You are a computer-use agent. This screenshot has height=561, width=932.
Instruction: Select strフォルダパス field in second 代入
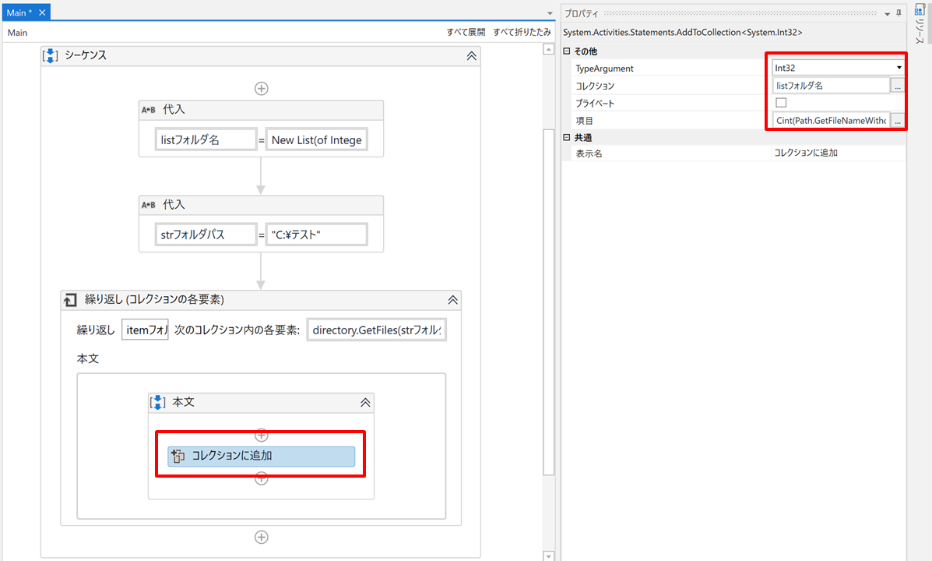[x=206, y=235]
